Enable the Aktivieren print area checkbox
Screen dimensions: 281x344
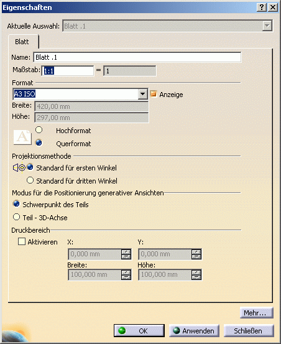click(x=22, y=241)
